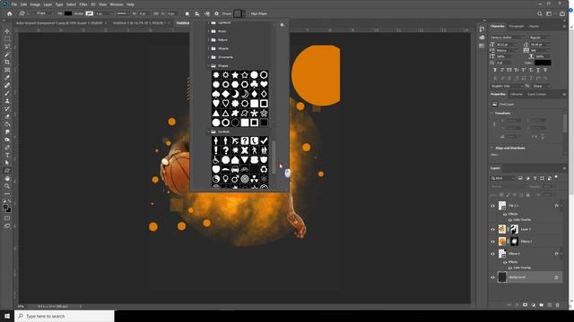Select the Custom Shape tool
This screenshot has width=574, height=322.
7,171
